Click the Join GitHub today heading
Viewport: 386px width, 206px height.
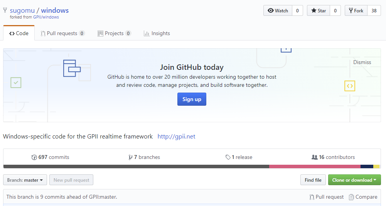click(192, 67)
